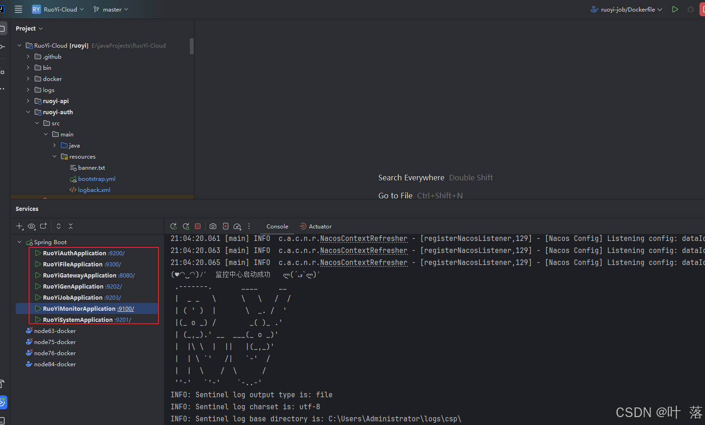Click the Project tree scrollbar
Viewport: 705px width, 425px height.
192,46
